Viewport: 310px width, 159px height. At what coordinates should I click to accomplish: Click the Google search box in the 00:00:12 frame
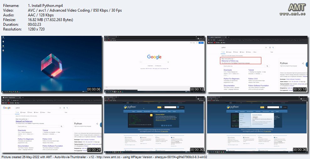[x=154, y=62]
